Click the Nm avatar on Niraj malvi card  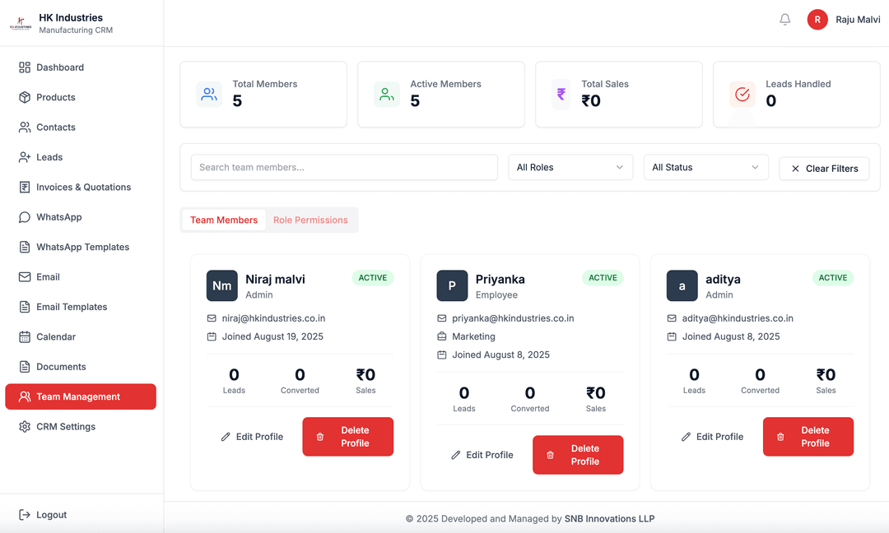click(221, 285)
